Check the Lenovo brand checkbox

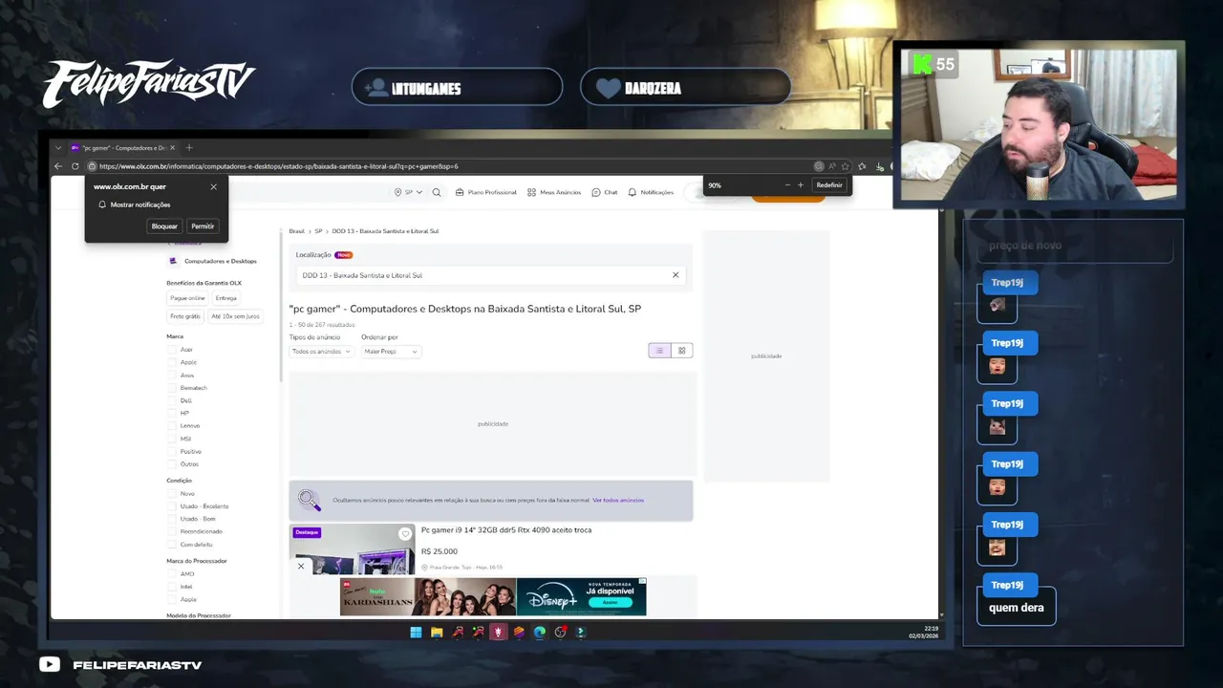pyautogui.click(x=173, y=426)
